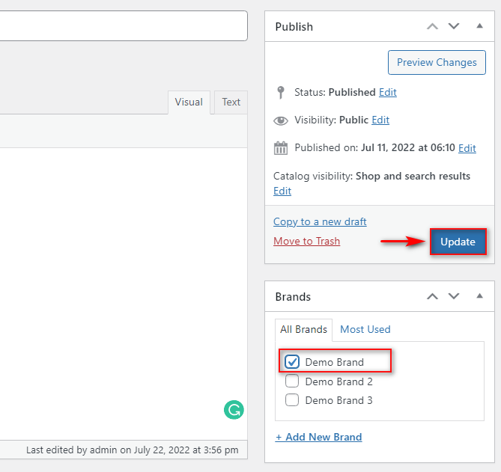The width and height of the screenshot is (501, 472).
Task: Edit the catalog visibility
Action: [x=282, y=191]
